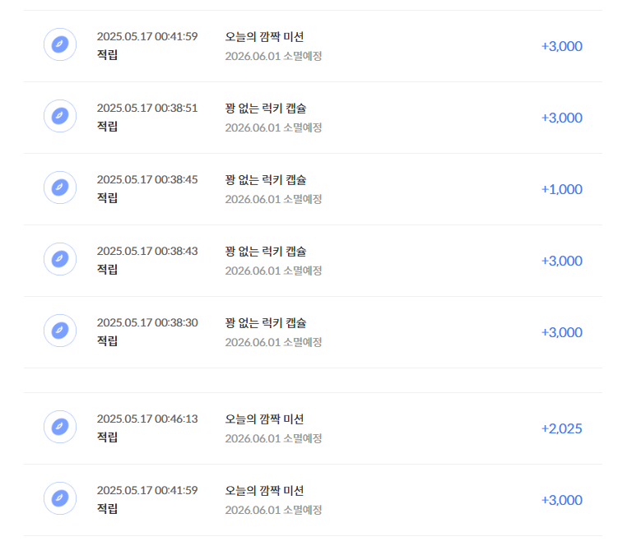Select the timestamp 2025.05.17 00:38:43

click(x=147, y=251)
